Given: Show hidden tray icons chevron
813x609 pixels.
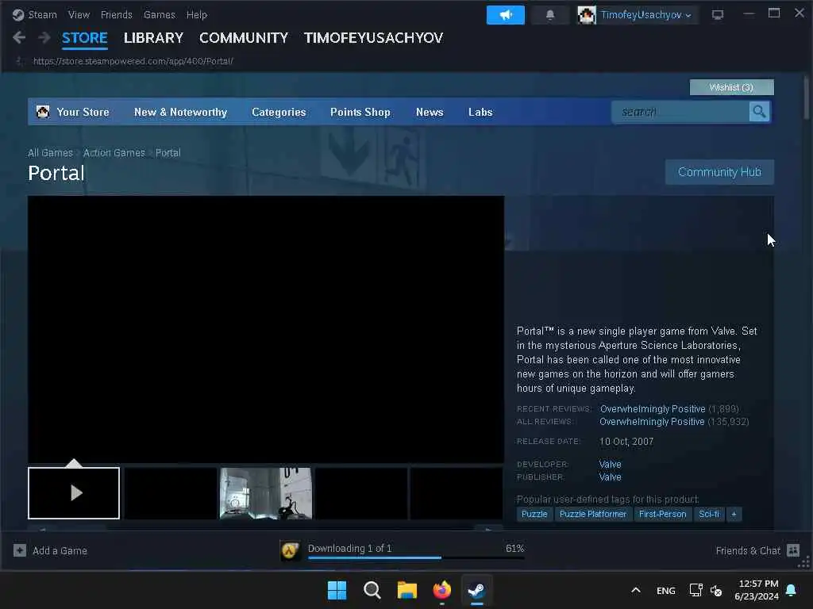Looking at the screenshot, I should pyautogui.click(x=636, y=590).
